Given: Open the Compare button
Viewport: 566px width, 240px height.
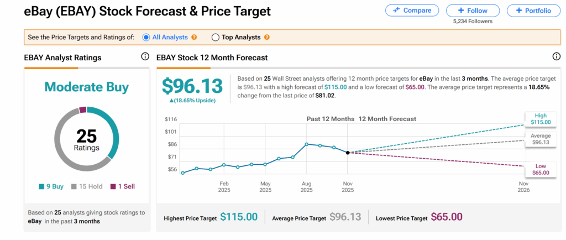Looking at the screenshot, I should (412, 11).
